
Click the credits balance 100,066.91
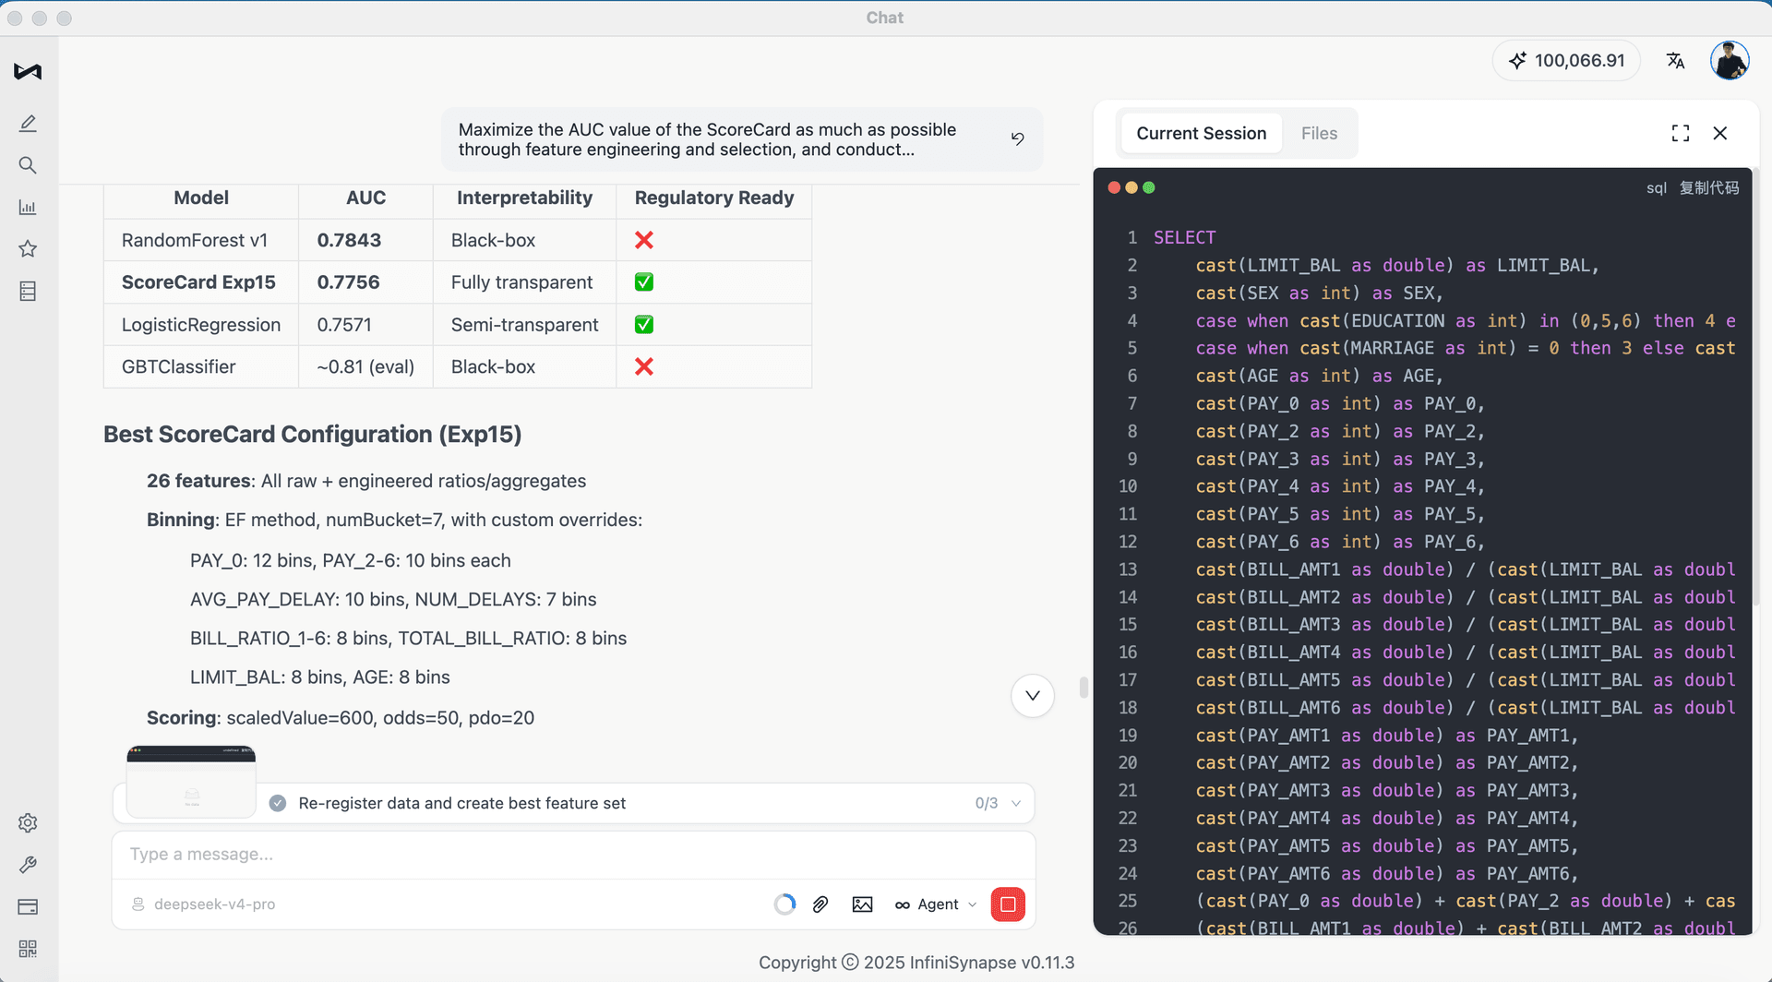click(1566, 61)
